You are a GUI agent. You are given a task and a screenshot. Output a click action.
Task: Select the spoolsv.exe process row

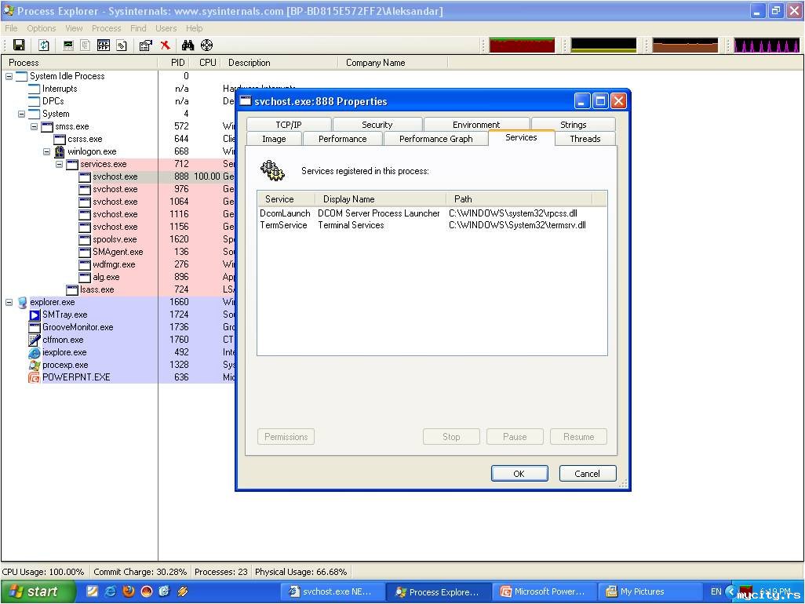click(x=118, y=240)
